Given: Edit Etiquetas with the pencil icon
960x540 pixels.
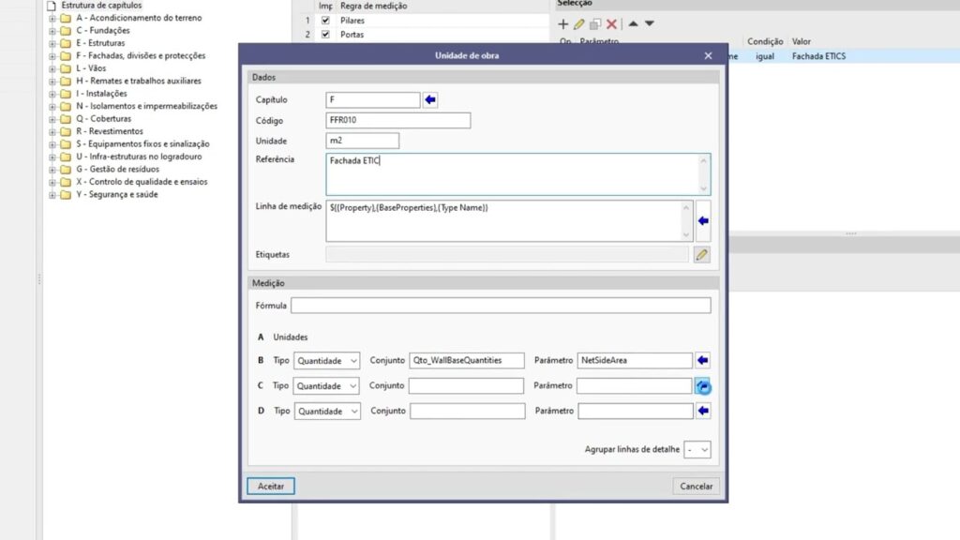Looking at the screenshot, I should point(701,254).
